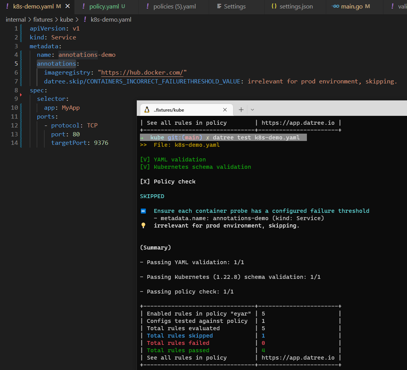Click internal in the breadcrumb bar

15,19
